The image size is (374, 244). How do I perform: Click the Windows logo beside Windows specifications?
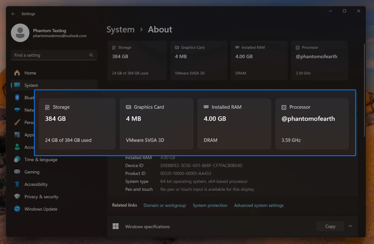click(116, 226)
